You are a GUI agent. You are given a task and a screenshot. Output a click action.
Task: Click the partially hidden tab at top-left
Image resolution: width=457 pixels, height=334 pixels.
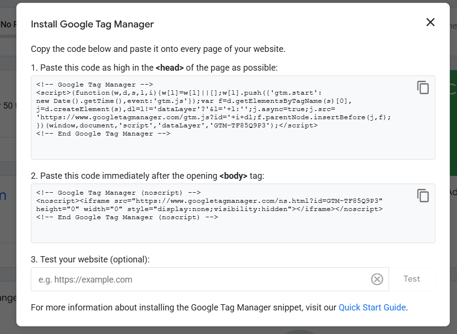tap(8, 24)
